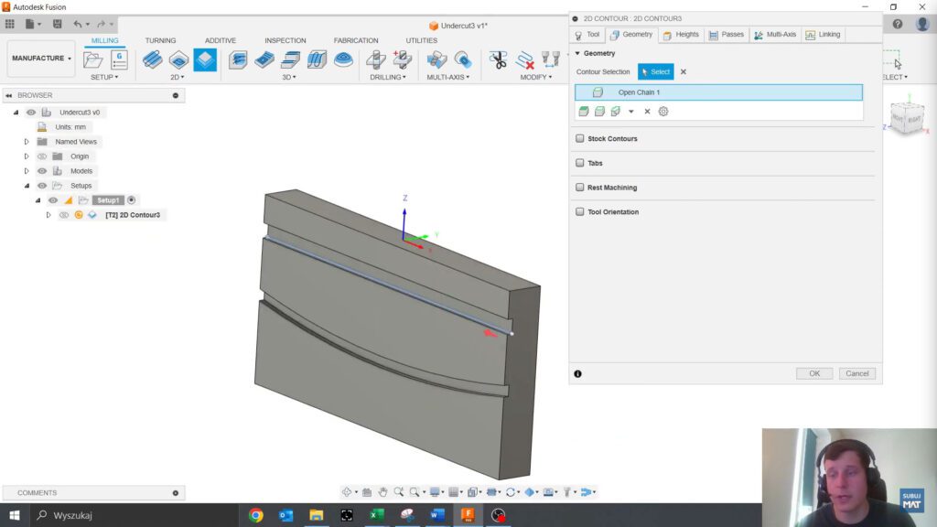The height and width of the screenshot is (527, 937).
Task: Open Fusion from the Windows taskbar
Action: (x=468, y=515)
